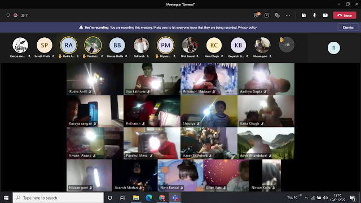
Task: Click the taskbar search box
Action: tap(58, 198)
